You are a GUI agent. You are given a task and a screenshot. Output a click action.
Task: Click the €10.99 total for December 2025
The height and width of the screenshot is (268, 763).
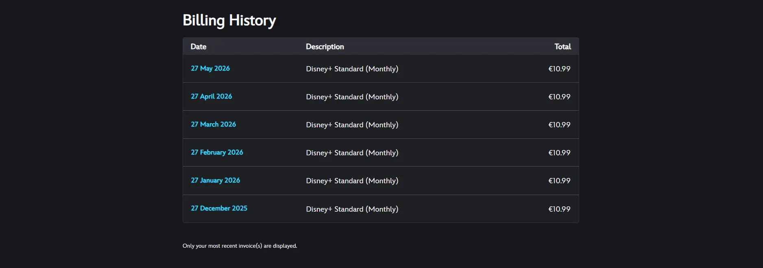coord(559,209)
